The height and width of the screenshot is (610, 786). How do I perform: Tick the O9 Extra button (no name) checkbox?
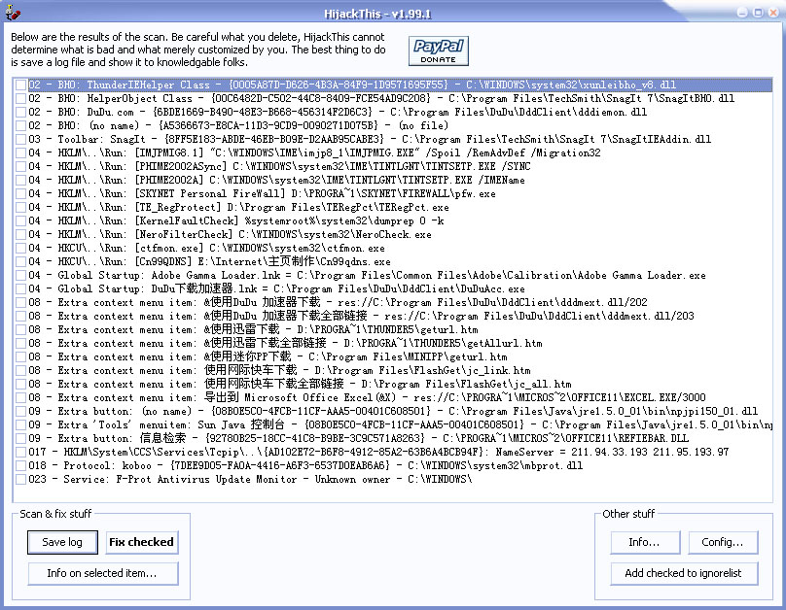tap(20, 411)
